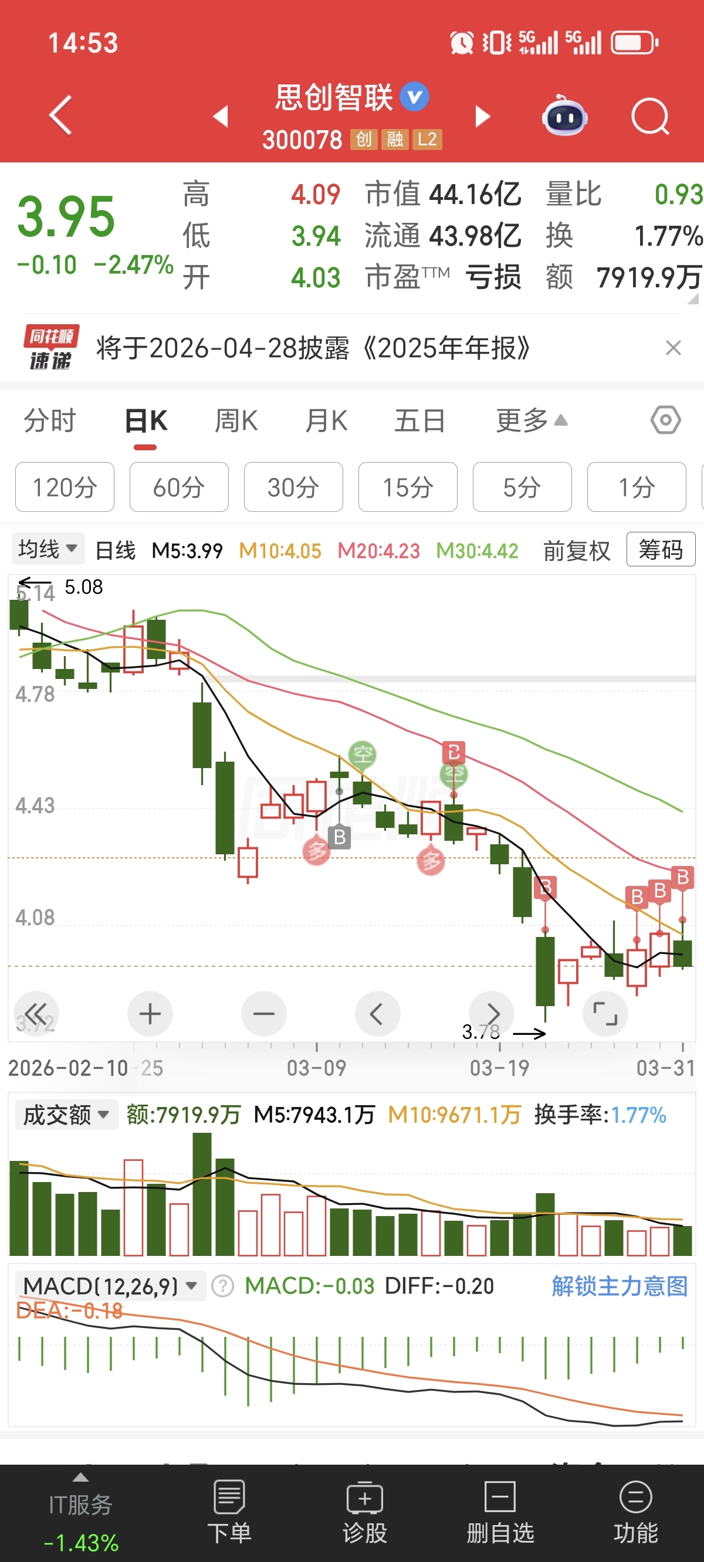Jump to earliest with double-left arrows
The height and width of the screenshot is (1562, 704).
36,1014
